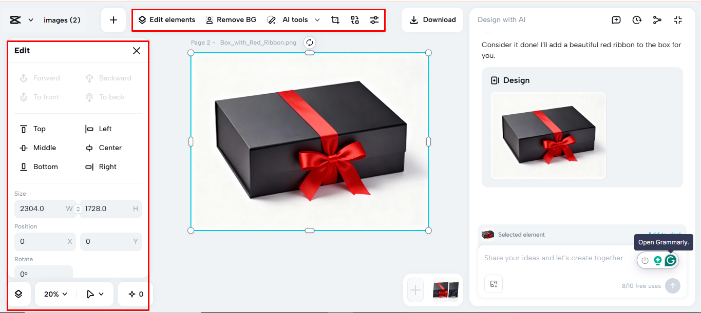Image resolution: width=701 pixels, height=313 pixels.
Task: Toggle the lightbulb idea suggestion icon
Action: (657, 260)
